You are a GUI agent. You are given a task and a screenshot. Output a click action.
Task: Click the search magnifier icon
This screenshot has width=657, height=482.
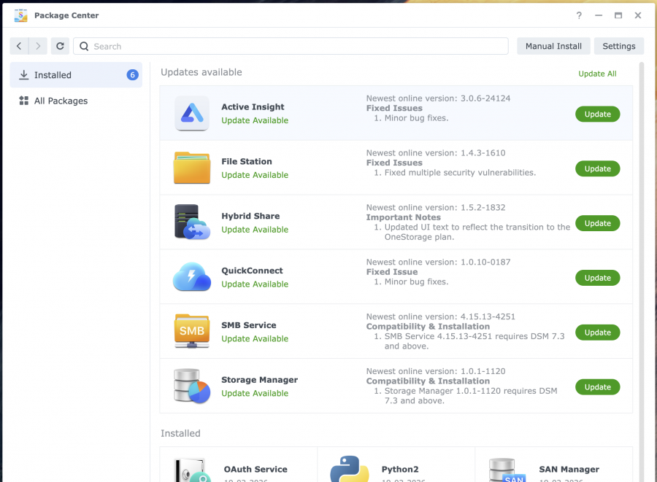[x=84, y=47]
